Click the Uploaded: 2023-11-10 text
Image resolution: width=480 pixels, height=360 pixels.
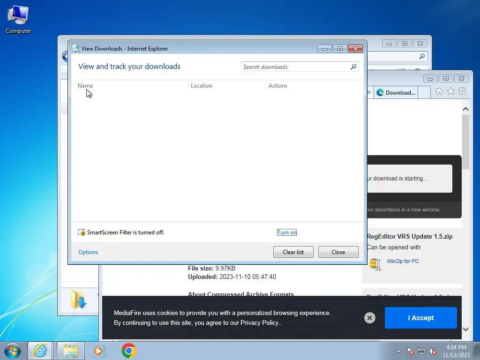[232, 277]
